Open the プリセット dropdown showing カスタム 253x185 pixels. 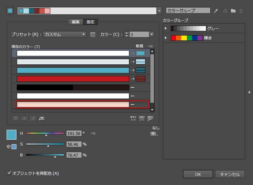(x=64, y=34)
